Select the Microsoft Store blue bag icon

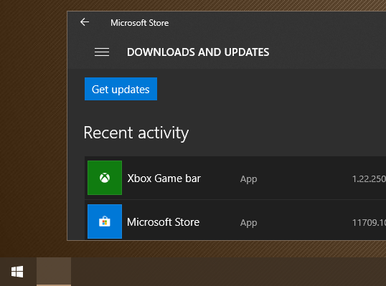(105, 221)
